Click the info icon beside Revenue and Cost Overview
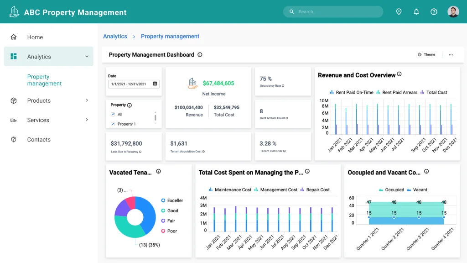 point(400,74)
